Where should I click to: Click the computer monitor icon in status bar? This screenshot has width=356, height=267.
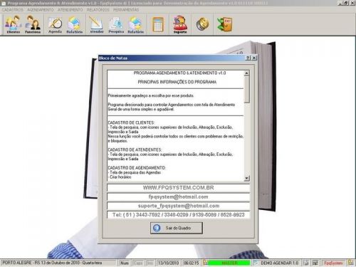(315, 263)
